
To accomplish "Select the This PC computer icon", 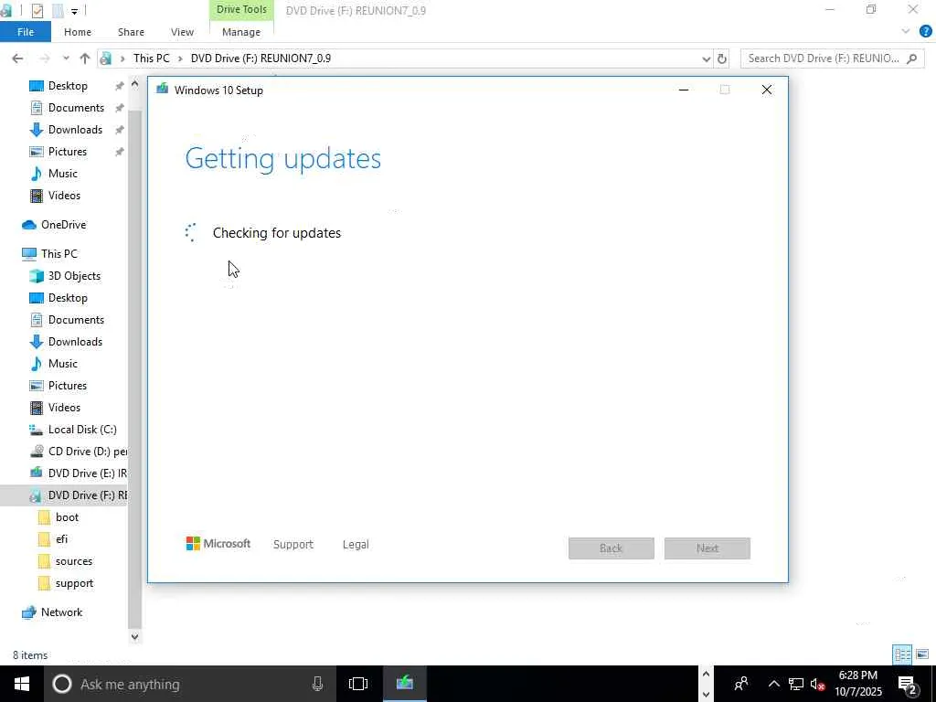I will pyautogui.click(x=28, y=254).
